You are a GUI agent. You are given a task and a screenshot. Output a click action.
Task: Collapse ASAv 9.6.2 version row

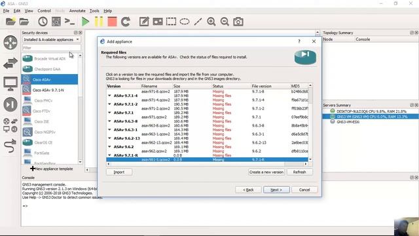[109, 147]
